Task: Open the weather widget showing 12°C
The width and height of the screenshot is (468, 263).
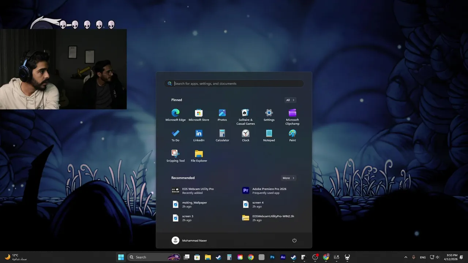Action: pos(15,257)
